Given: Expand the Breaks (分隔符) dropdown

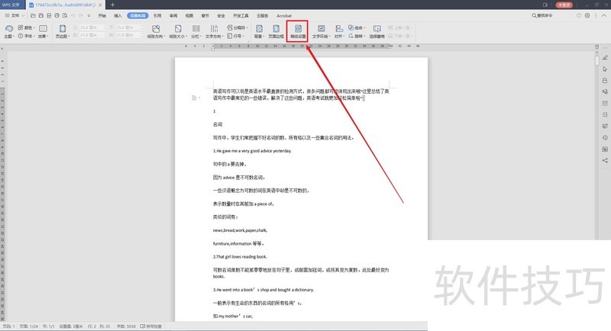Looking at the screenshot, I should coord(238,27).
